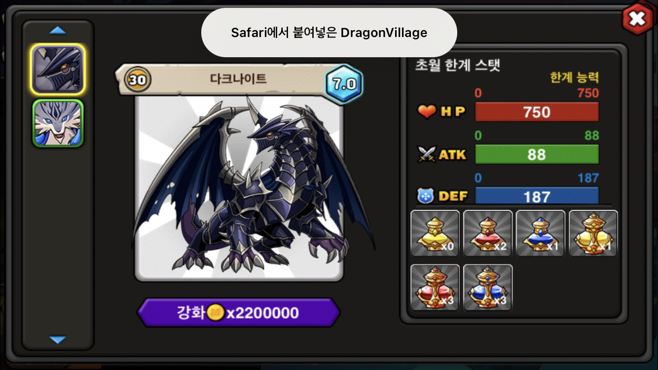Select the large blue potion x3

pyautogui.click(x=488, y=288)
